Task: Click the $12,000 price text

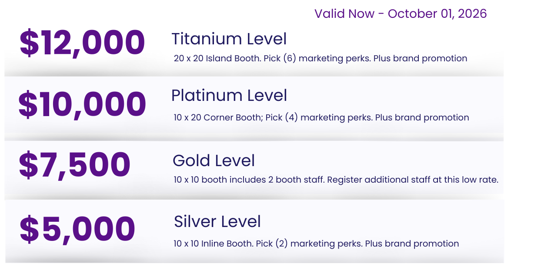Action: pyautogui.click(x=82, y=43)
